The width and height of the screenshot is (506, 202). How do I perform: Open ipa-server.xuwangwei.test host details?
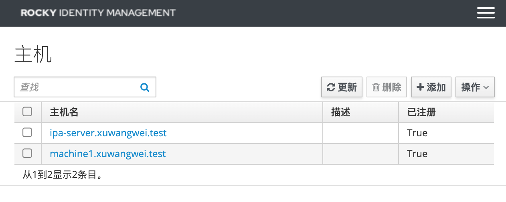(108, 133)
